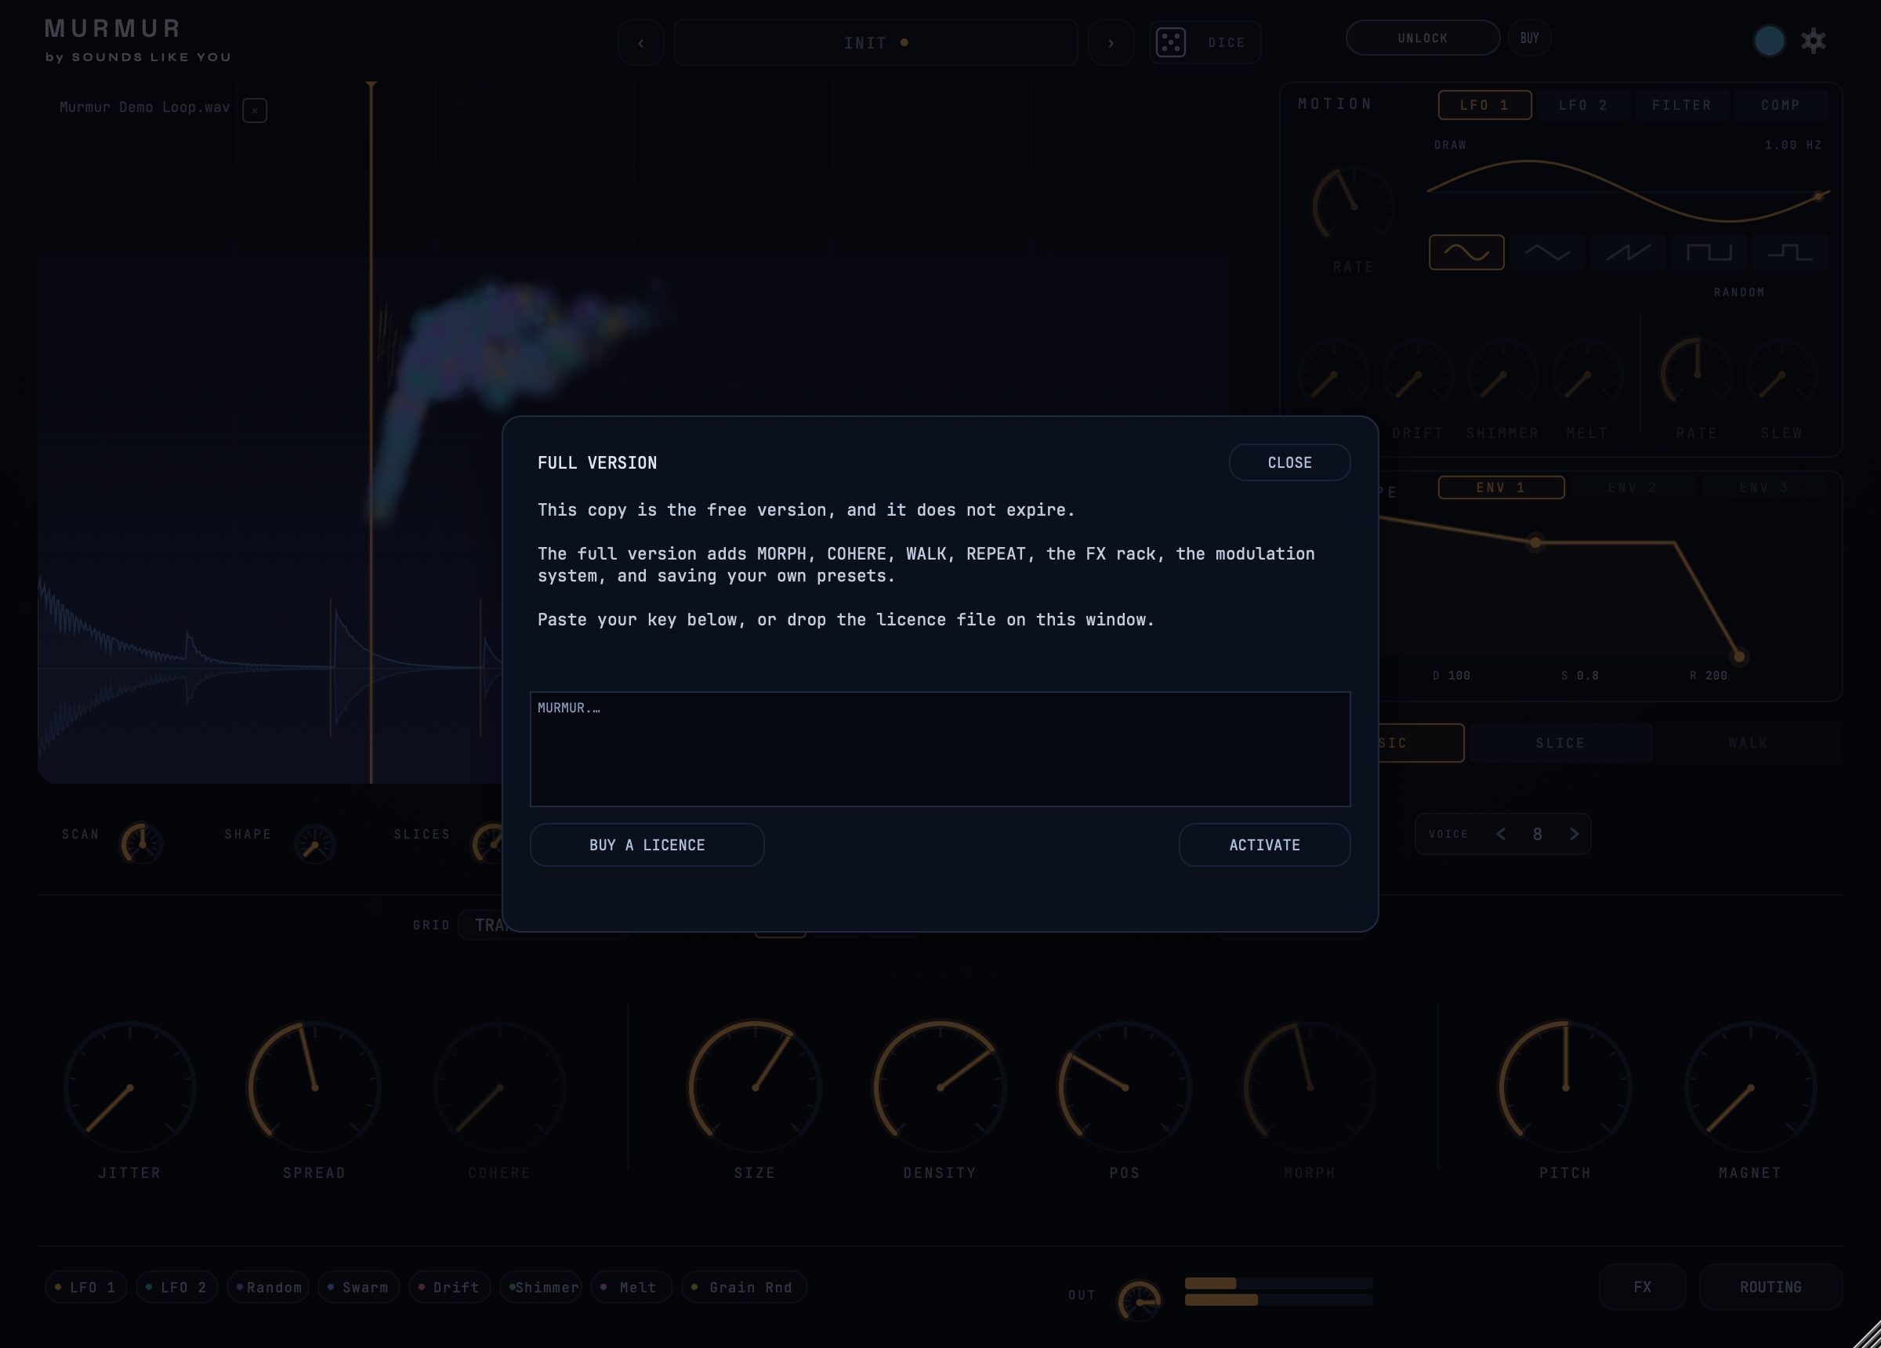Click the Shape knob
Image resolution: width=1881 pixels, height=1348 pixels.
pos(314,843)
